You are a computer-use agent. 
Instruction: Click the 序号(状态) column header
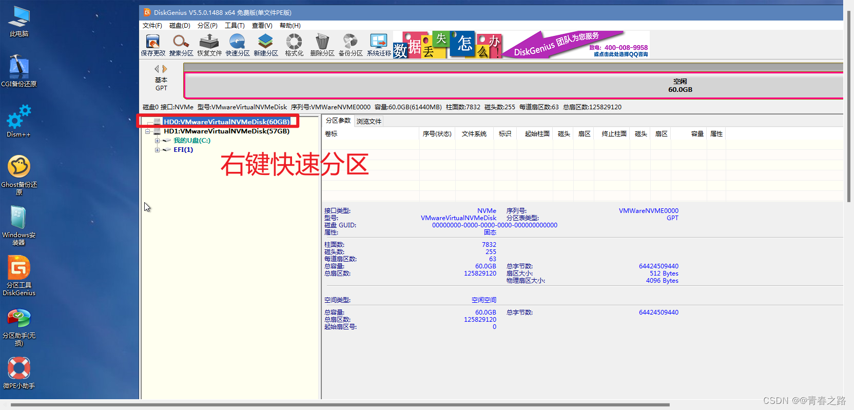click(x=437, y=134)
